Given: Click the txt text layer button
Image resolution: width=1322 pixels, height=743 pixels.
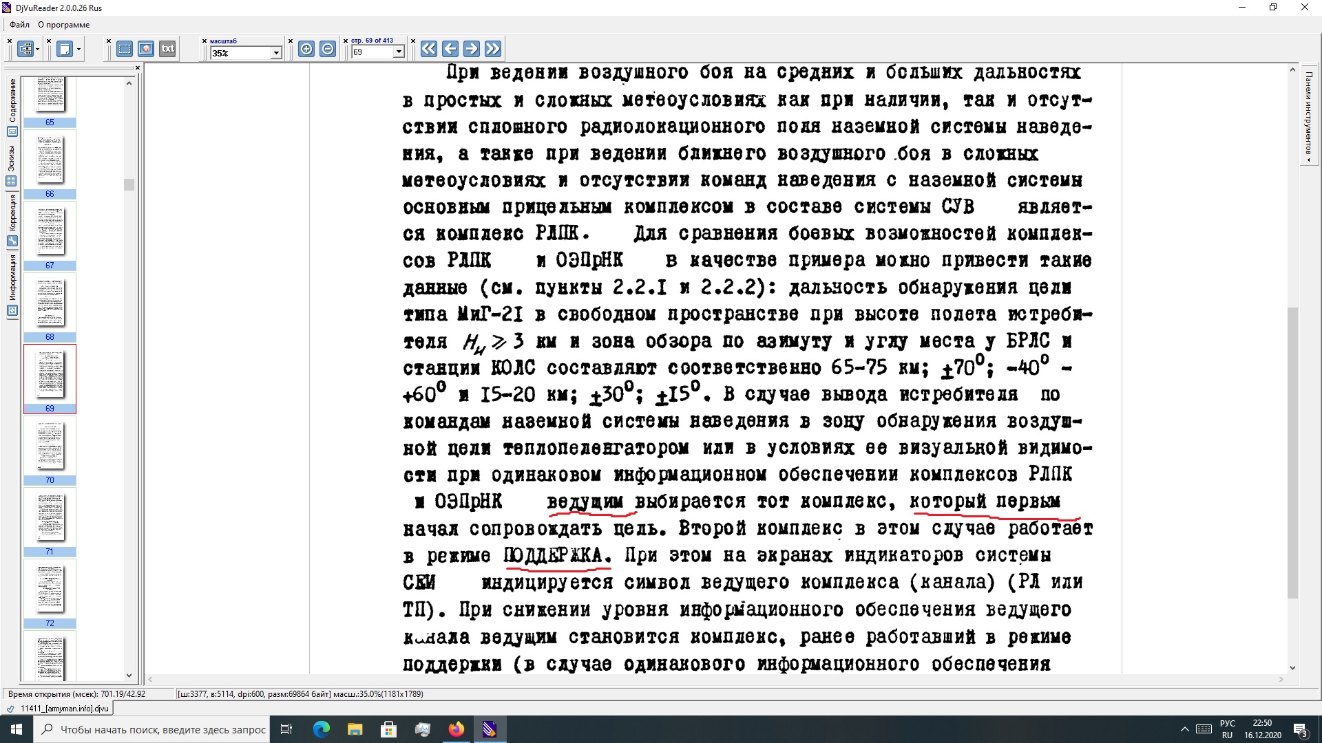Looking at the screenshot, I should (x=168, y=49).
